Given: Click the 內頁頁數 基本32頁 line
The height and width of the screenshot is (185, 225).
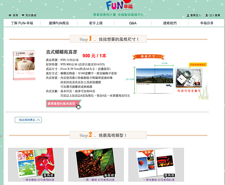Looking at the screenshot, I should coord(70,91).
